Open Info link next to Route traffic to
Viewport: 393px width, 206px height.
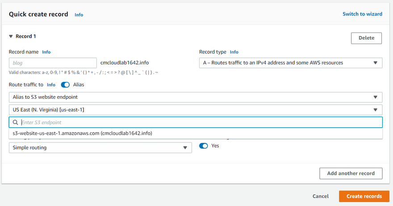point(51,85)
